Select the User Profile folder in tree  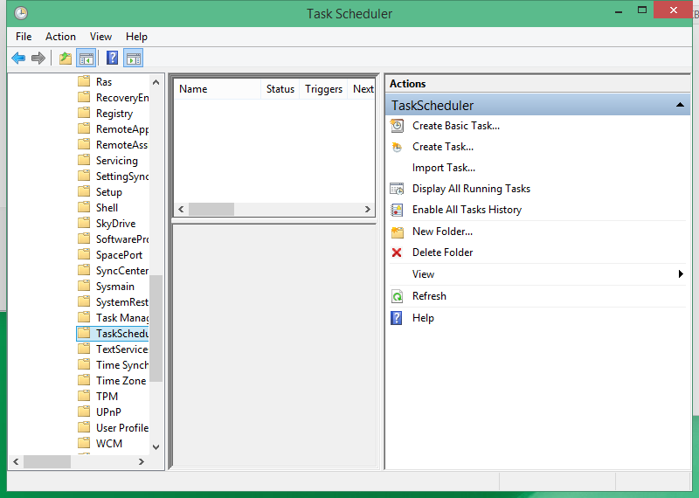coord(122,427)
